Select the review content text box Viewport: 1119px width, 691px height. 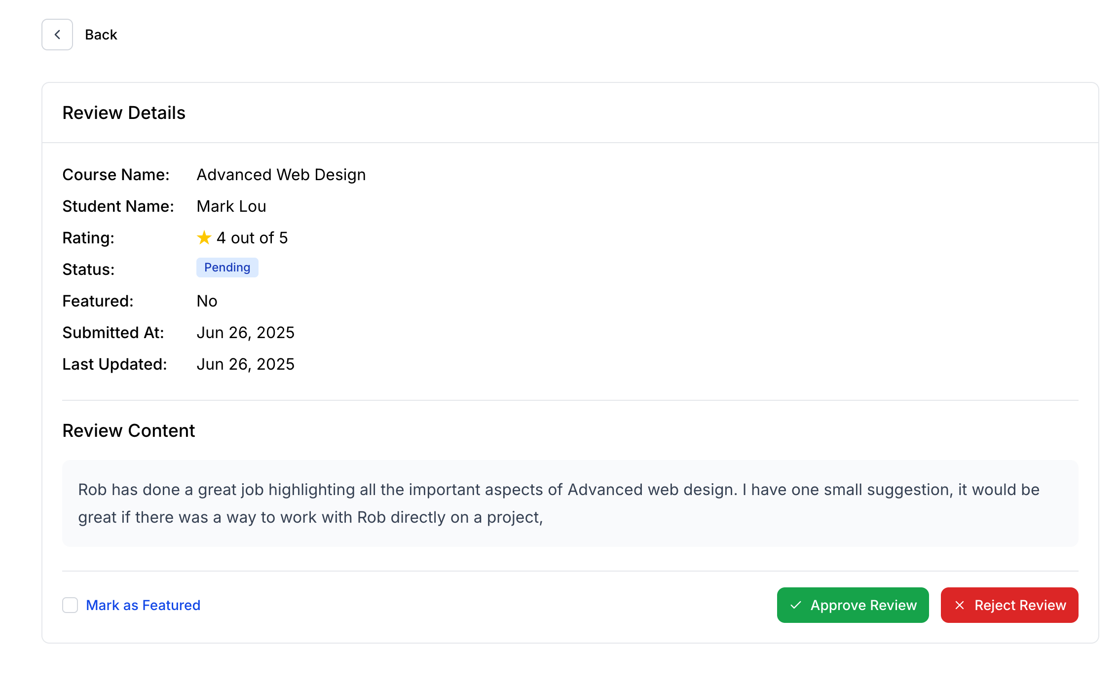(570, 503)
